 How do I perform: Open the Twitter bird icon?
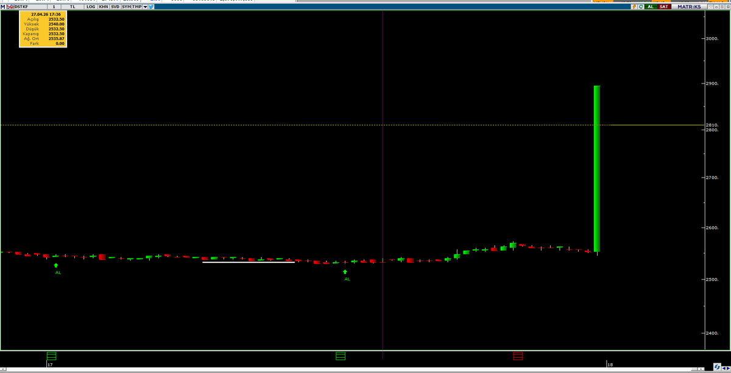tap(151, 7)
